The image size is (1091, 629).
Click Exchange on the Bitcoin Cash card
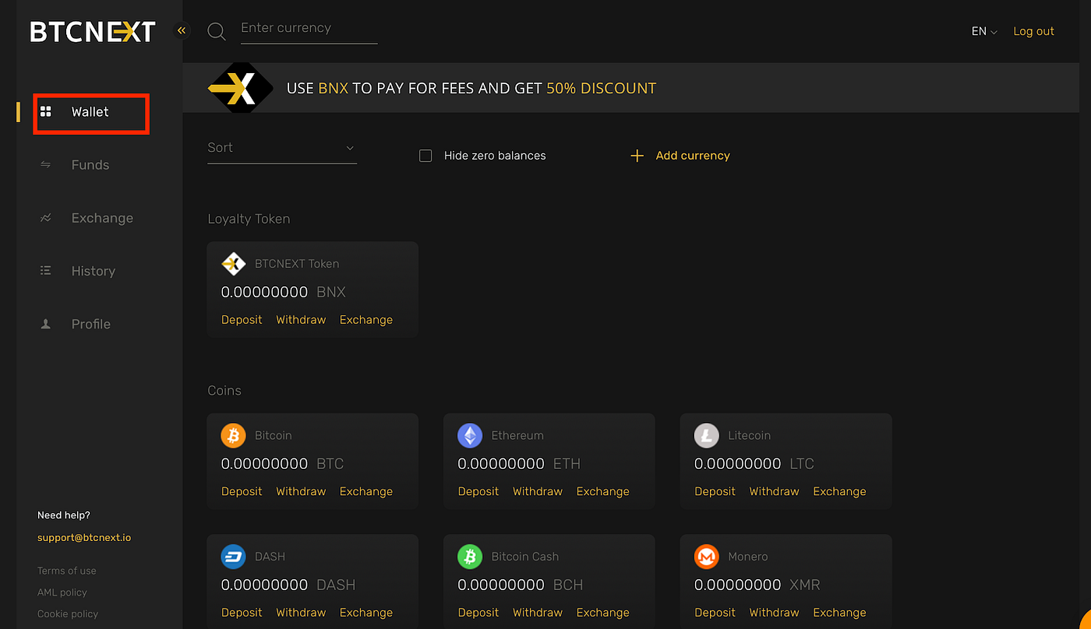(x=603, y=613)
